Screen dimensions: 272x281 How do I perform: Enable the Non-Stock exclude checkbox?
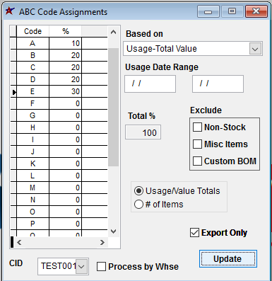coord(197,127)
